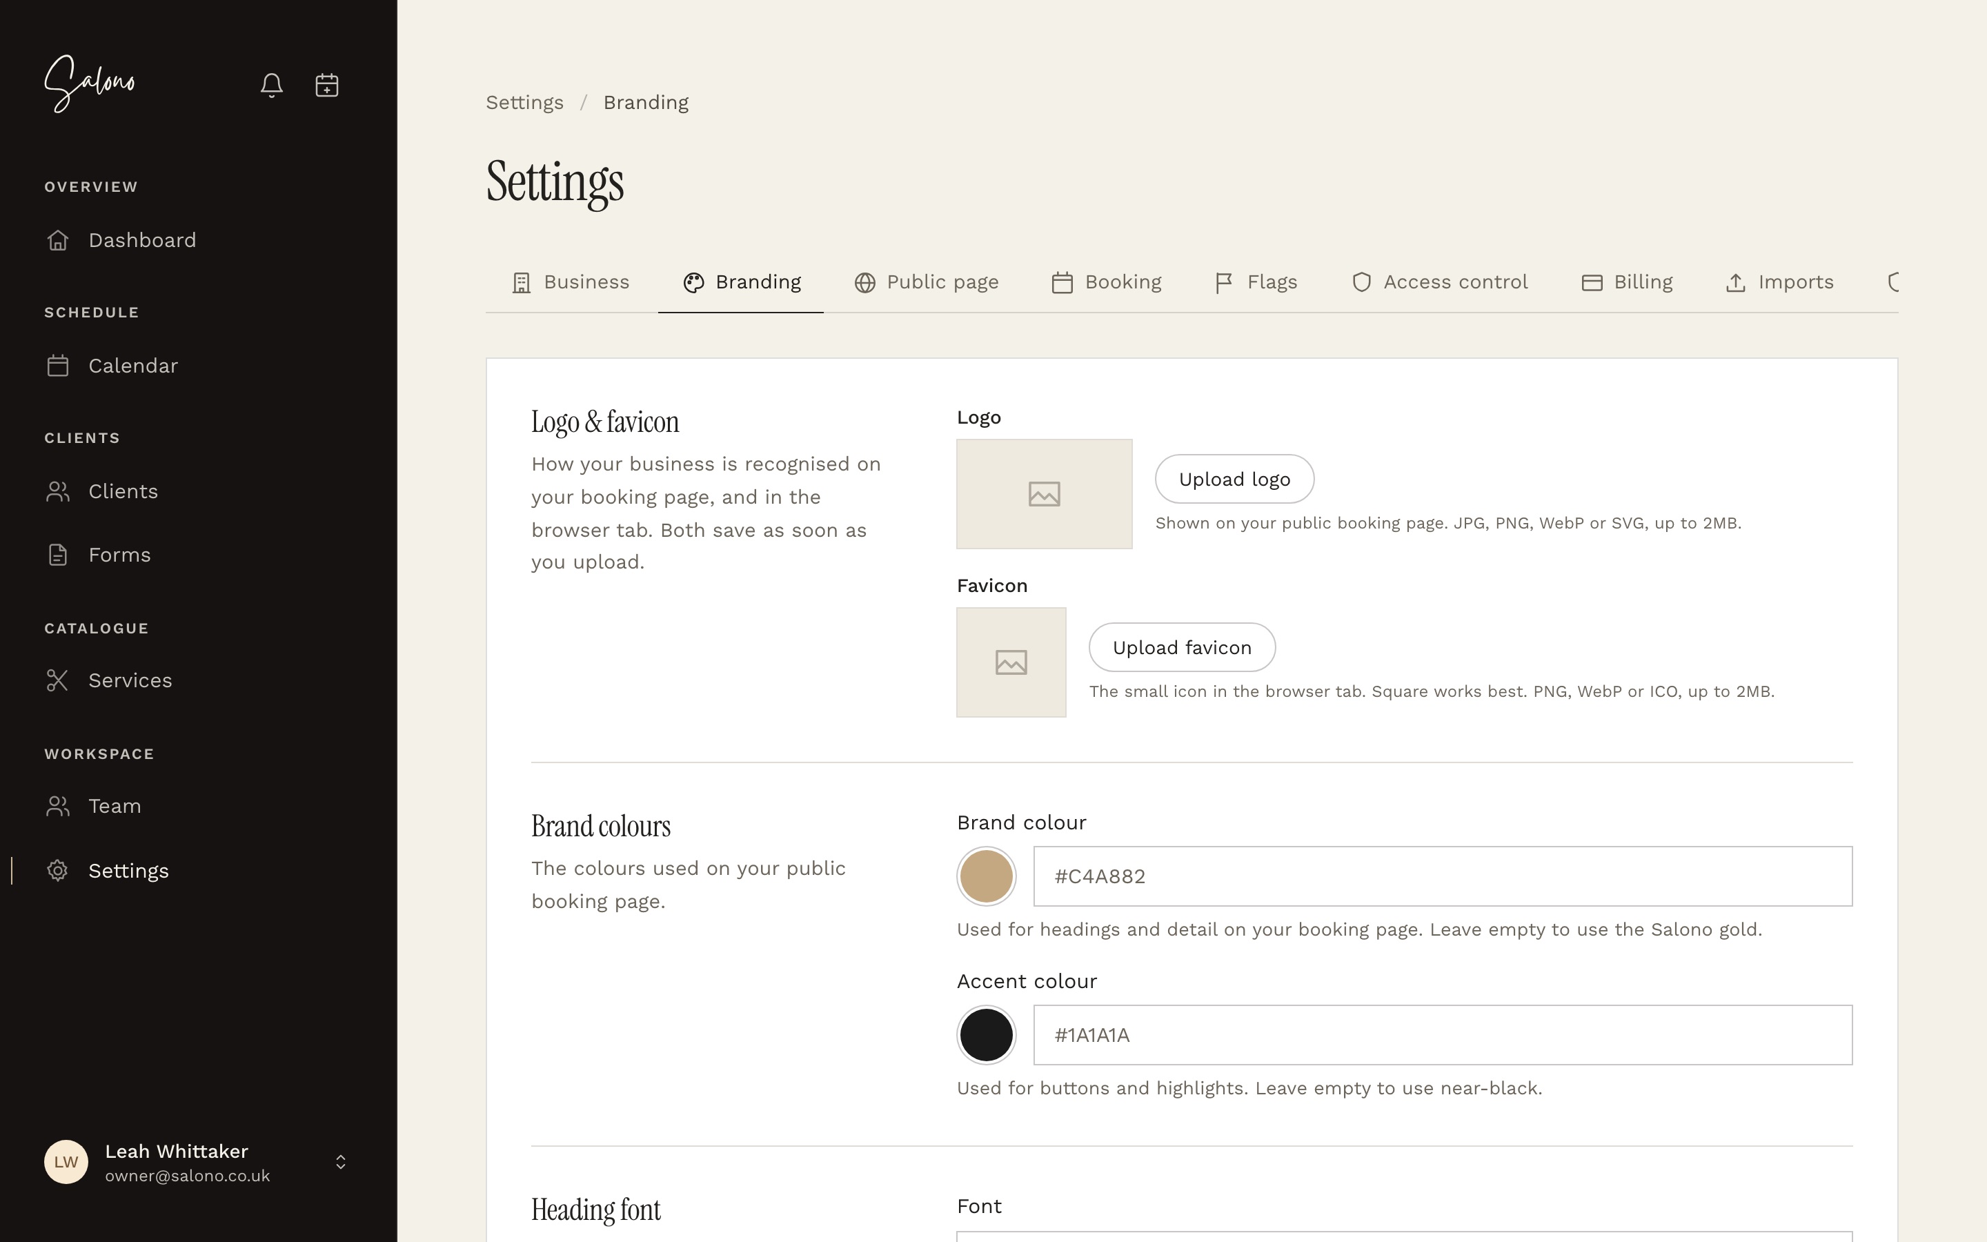Click the Team people icon
Image resolution: width=1987 pixels, height=1242 pixels.
(57, 806)
